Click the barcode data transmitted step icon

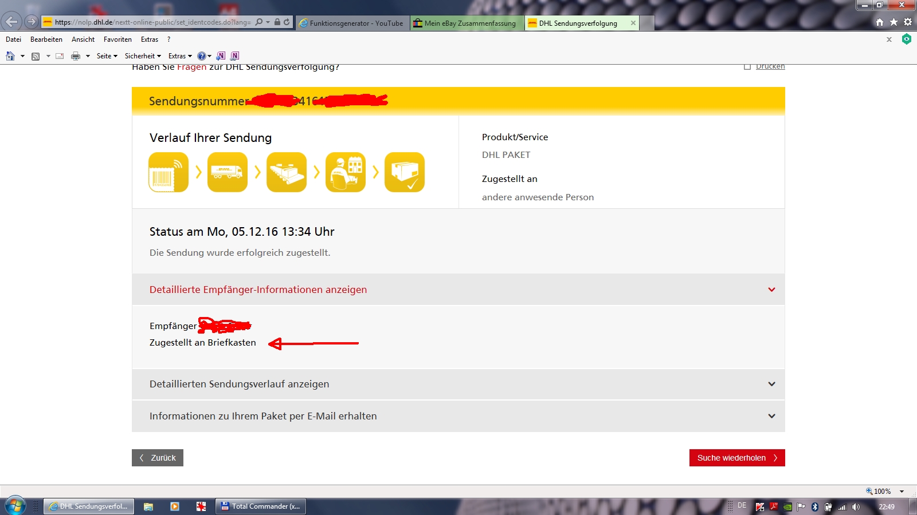coord(168,172)
